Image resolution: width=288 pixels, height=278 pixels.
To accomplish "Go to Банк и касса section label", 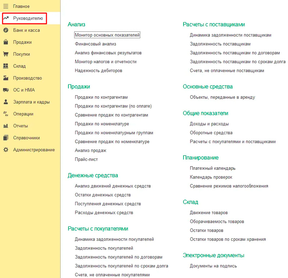I will [x=26, y=30].
